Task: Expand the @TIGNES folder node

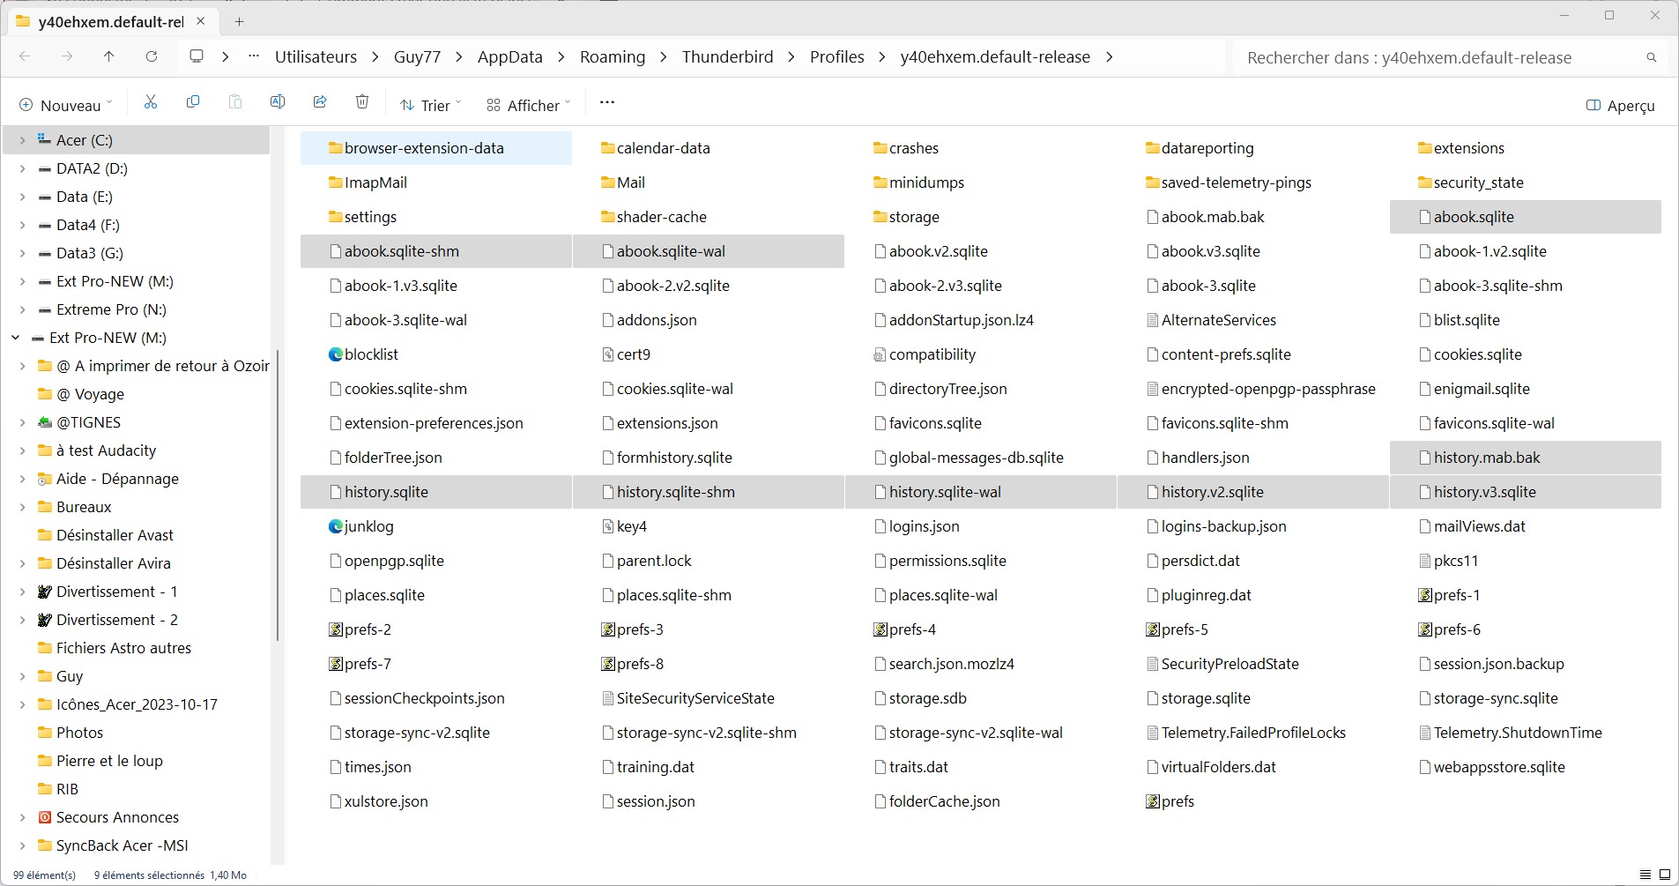Action: [22, 422]
